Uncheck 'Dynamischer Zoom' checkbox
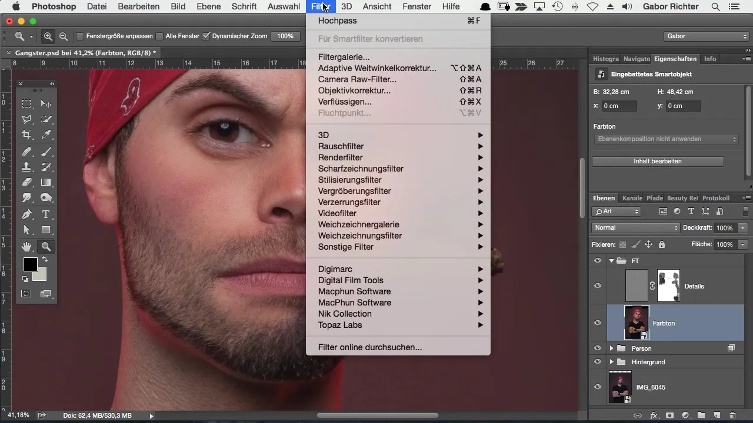 pyautogui.click(x=206, y=36)
